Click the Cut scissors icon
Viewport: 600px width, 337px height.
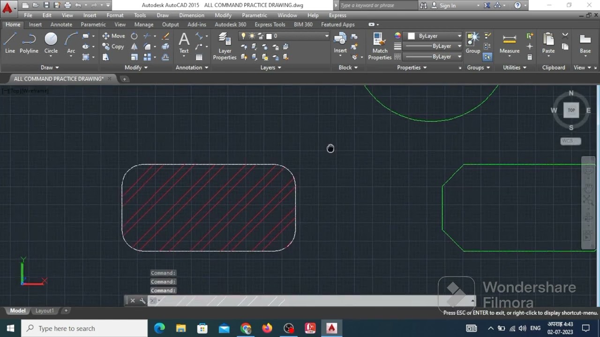[565, 36]
